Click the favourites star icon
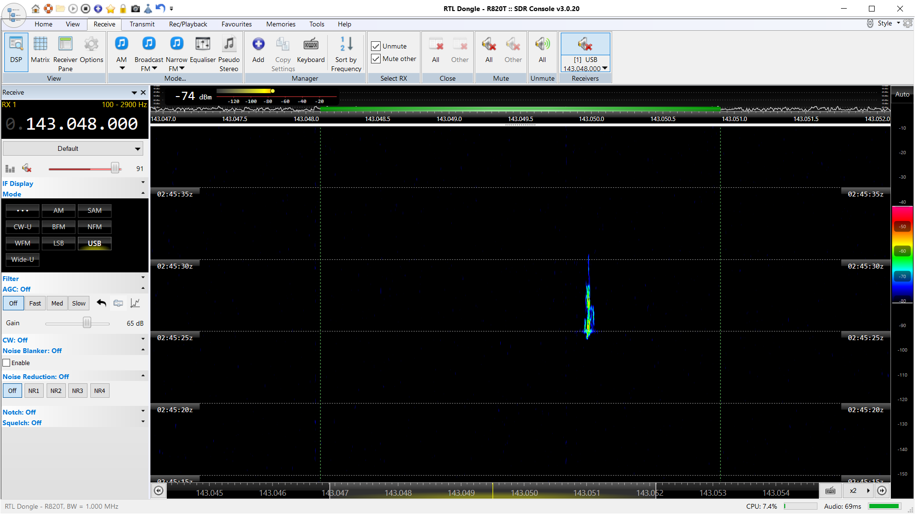915x514 pixels. pos(111,9)
